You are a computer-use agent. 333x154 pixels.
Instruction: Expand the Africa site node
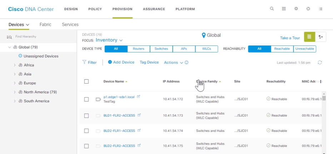pos(15,65)
